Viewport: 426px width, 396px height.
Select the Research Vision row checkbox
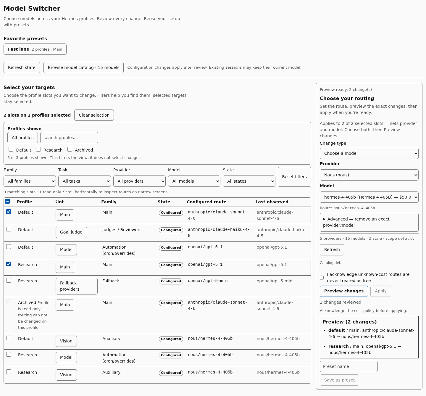coord(9,372)
